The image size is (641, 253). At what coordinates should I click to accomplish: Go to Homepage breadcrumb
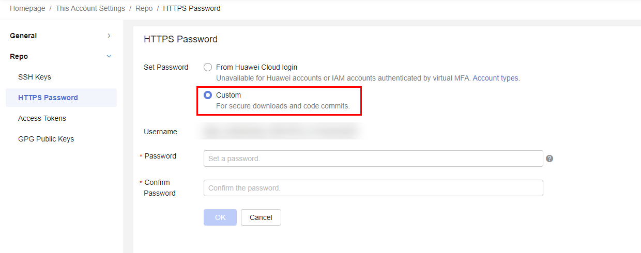[27, 8]
